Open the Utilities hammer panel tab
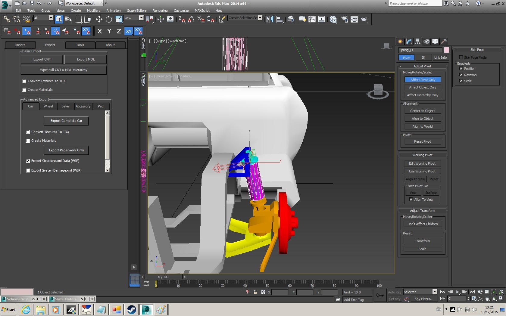Viewport: 506px width, 316px height. click(x=444, y=42)
